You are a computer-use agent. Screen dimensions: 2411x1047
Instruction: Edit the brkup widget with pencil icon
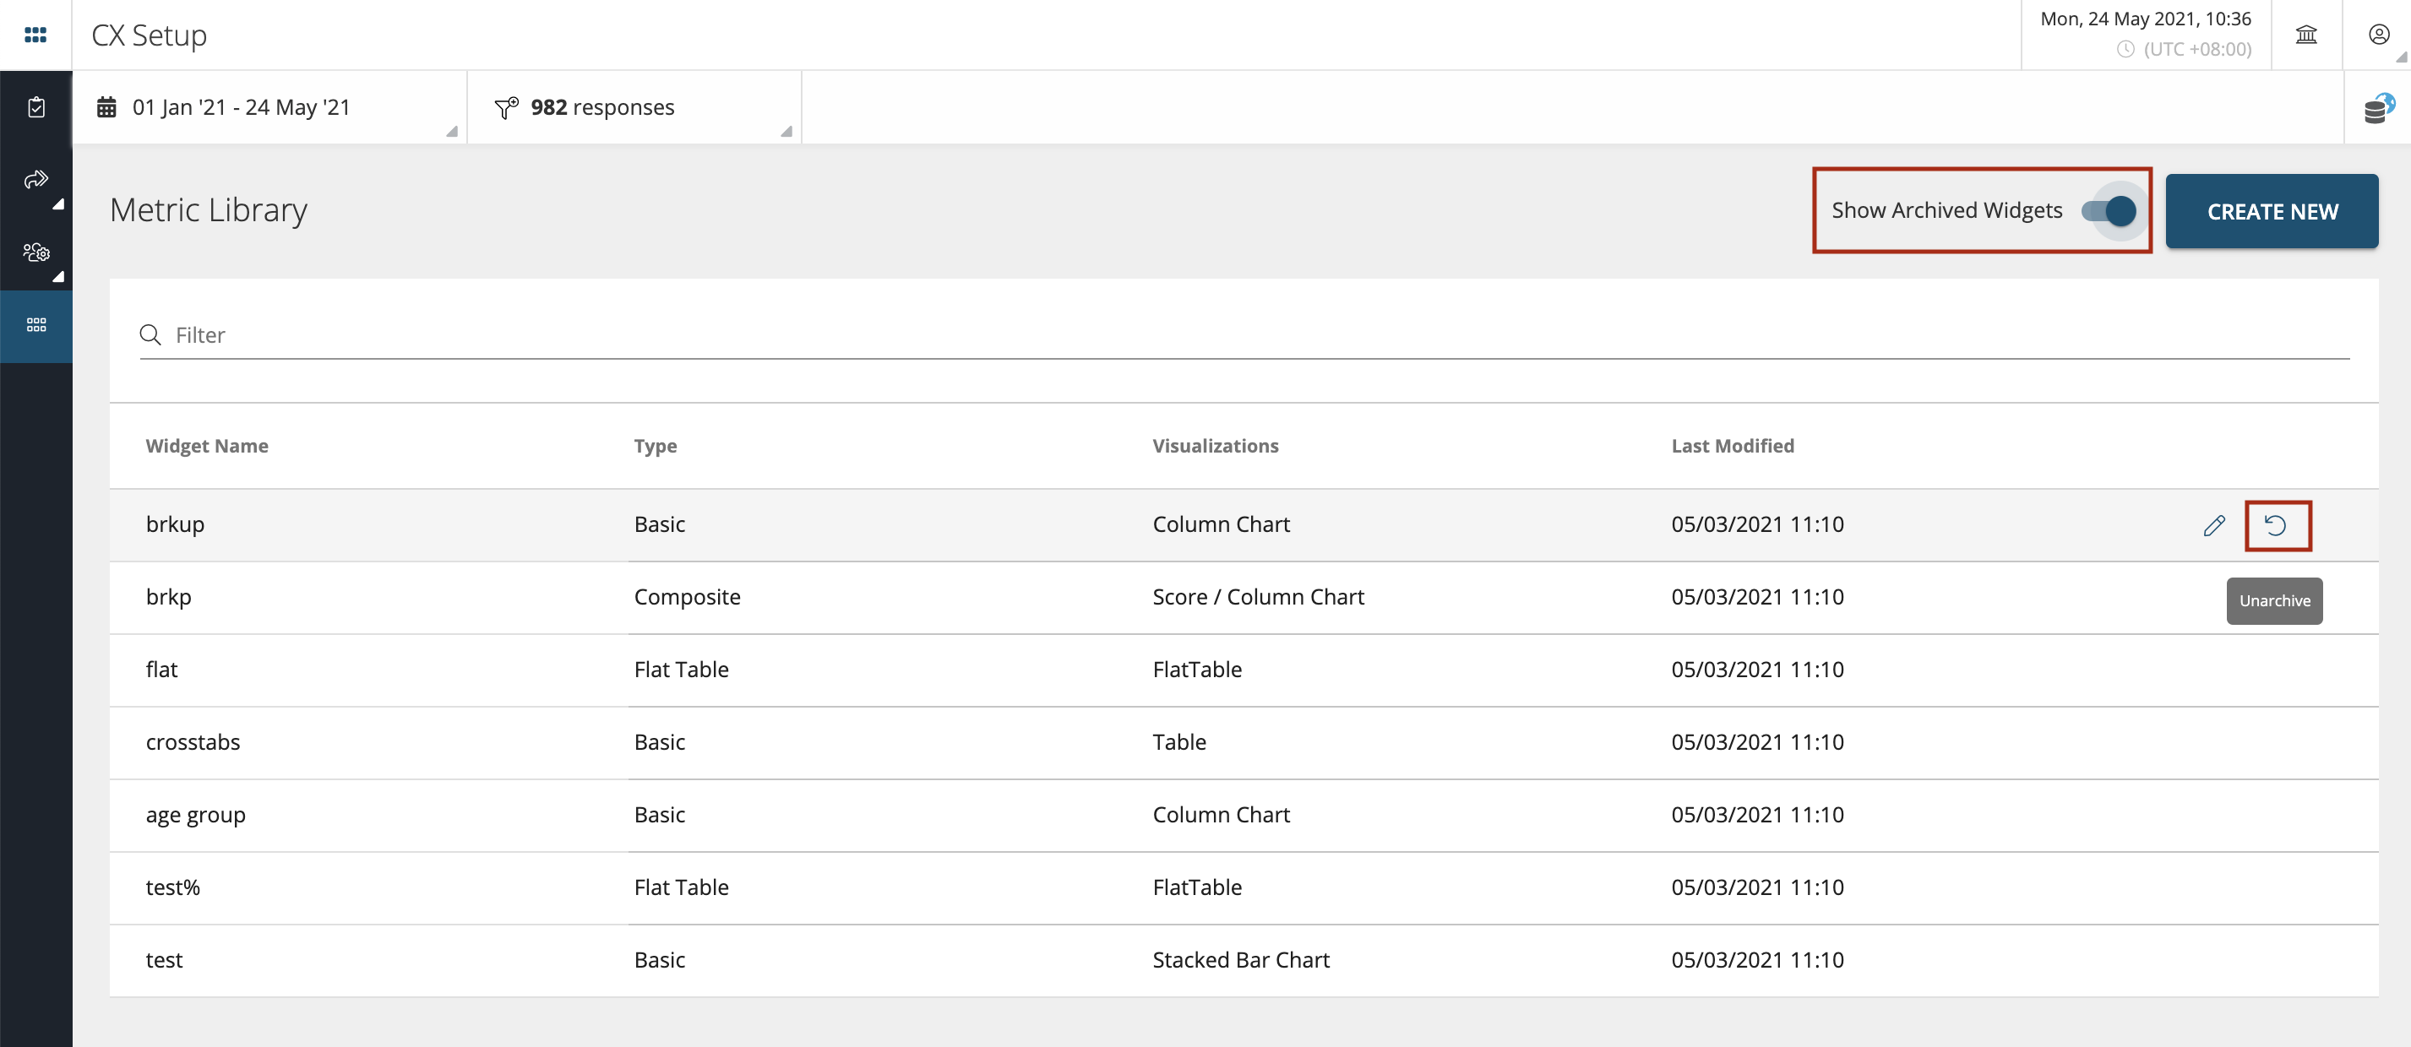[2213, 525]
